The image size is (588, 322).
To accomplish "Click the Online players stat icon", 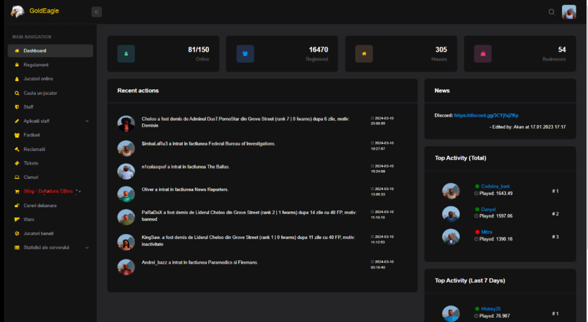I will click(x=126, y=53).
